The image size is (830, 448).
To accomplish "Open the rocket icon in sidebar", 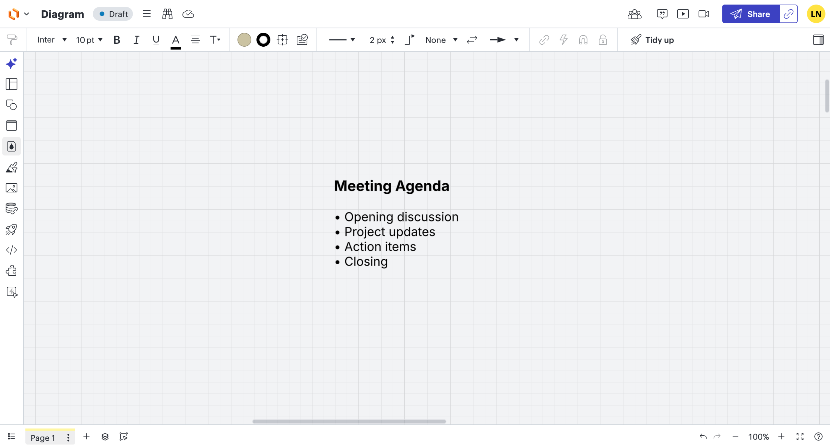I will click(x=11, y=229).
